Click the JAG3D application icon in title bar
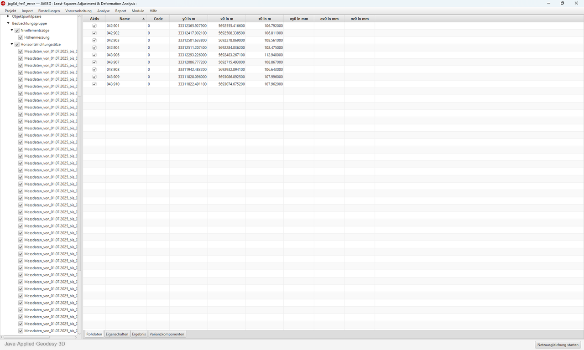 [3, 3]
